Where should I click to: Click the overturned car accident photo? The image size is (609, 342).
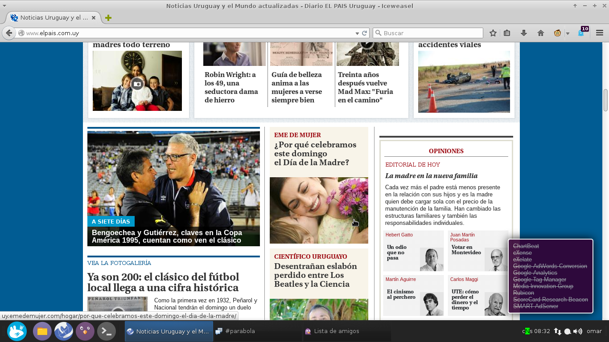464,81
